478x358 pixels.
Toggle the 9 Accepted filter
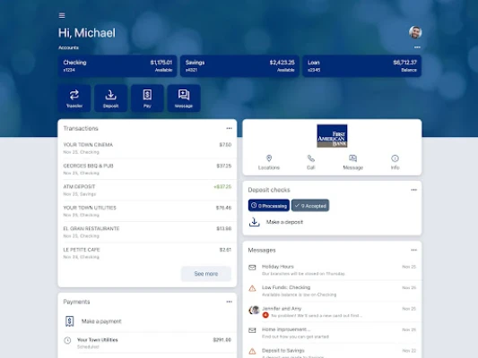(x=310, y=205)
